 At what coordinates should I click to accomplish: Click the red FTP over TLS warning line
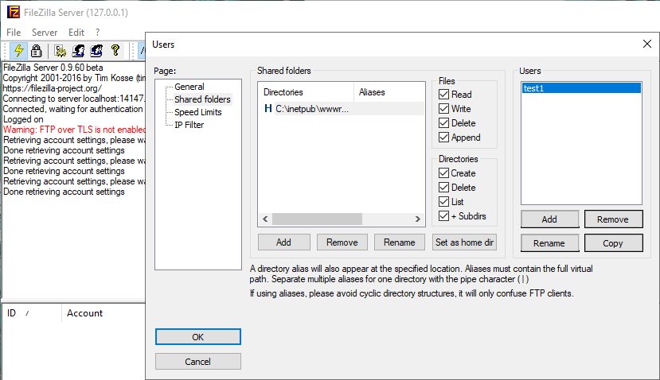click(74, 130)
